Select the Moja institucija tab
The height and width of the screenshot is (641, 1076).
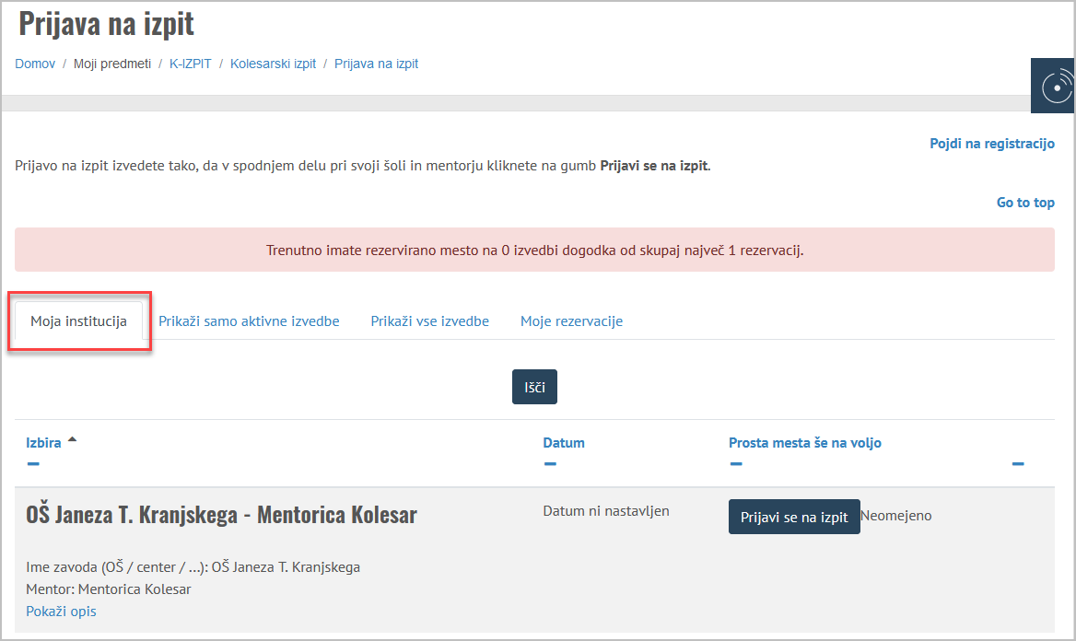[x=79, y=321]
